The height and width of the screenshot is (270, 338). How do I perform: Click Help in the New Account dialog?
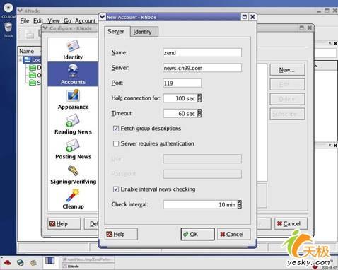pyautogui.click(x=121, y=234)
